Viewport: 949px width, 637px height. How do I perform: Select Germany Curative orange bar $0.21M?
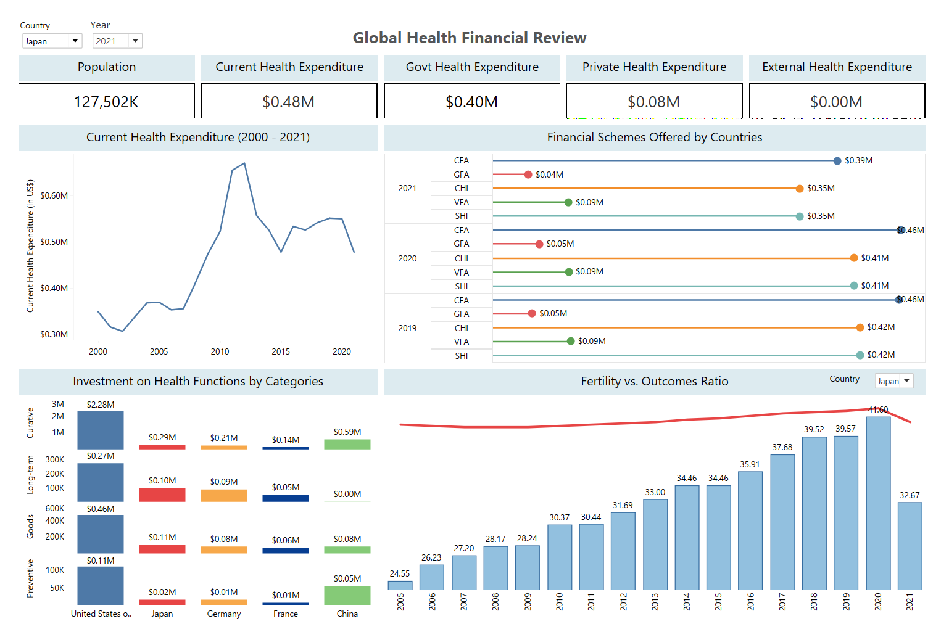click(x=224, y=448)
